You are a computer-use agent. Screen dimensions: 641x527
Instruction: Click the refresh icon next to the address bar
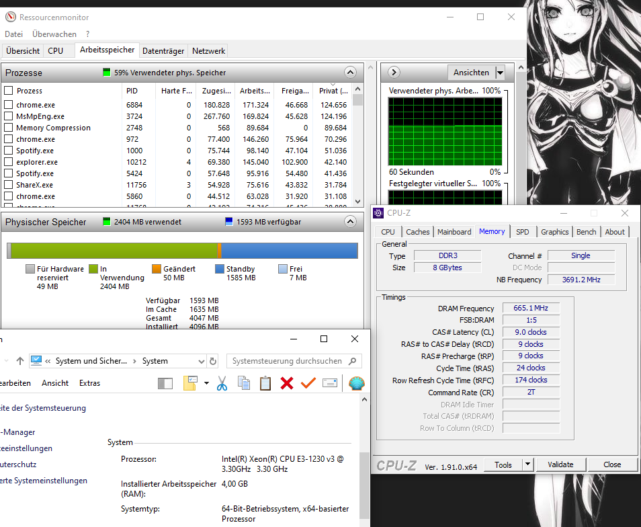[213, 361]
